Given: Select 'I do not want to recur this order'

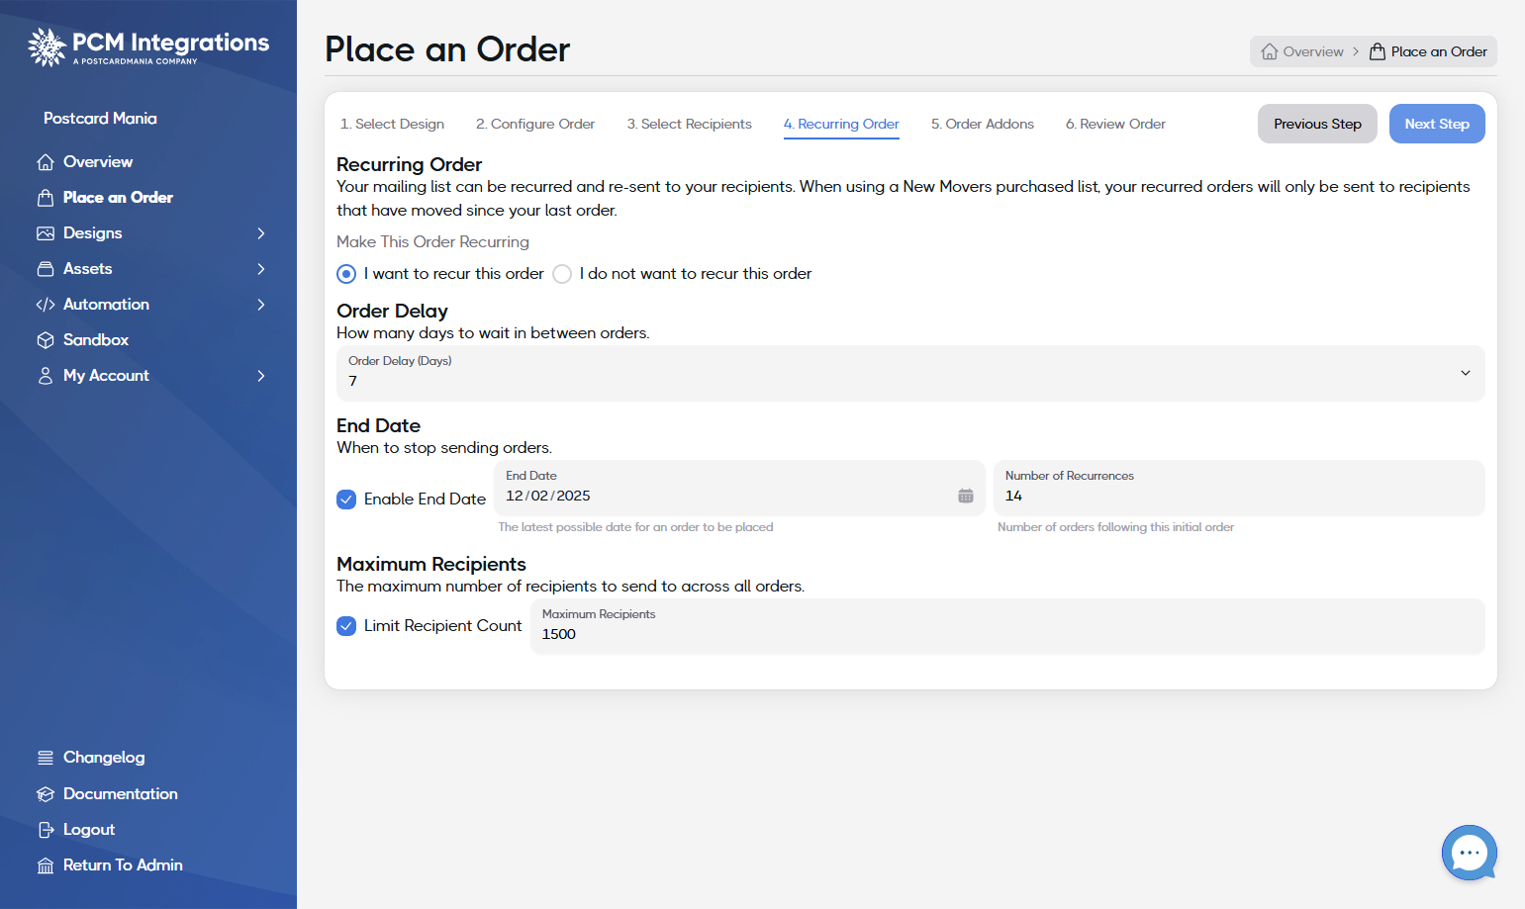Looking at the screenshot, I should coord(562,274).
